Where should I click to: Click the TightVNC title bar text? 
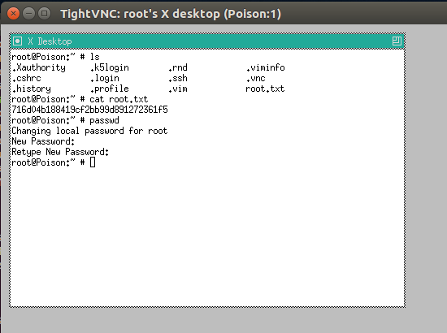[171, 14]
